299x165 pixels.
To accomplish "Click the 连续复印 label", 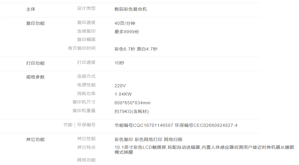I will point(86,31).
